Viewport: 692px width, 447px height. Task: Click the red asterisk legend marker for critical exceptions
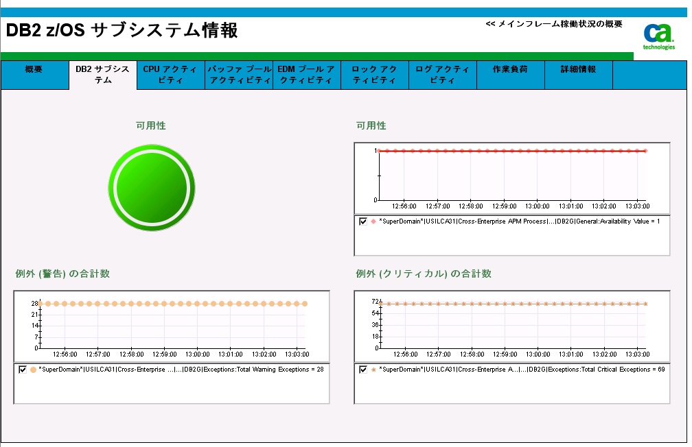click(372, 369)
